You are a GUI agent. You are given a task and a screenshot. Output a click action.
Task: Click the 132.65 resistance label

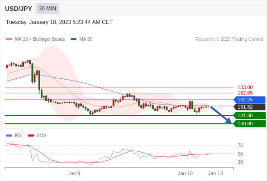[x=245, y=93]
